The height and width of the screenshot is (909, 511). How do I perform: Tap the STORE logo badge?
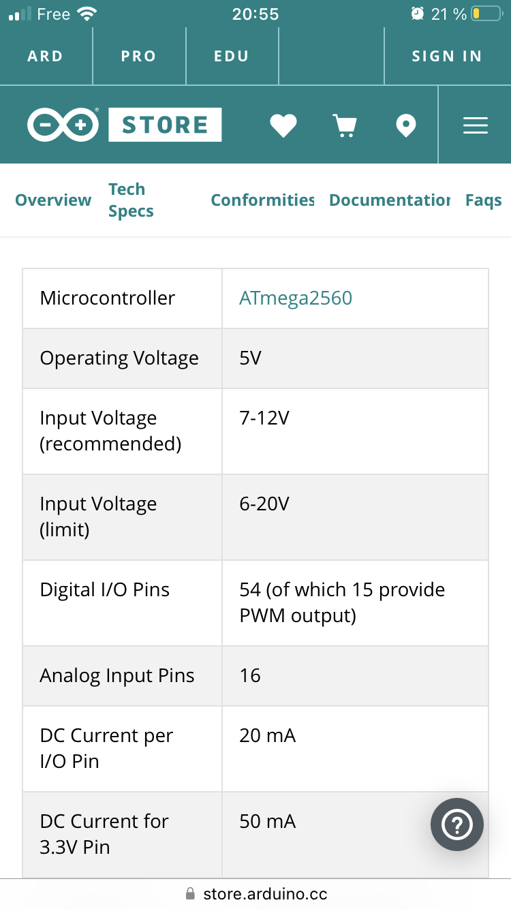(165, 125)
